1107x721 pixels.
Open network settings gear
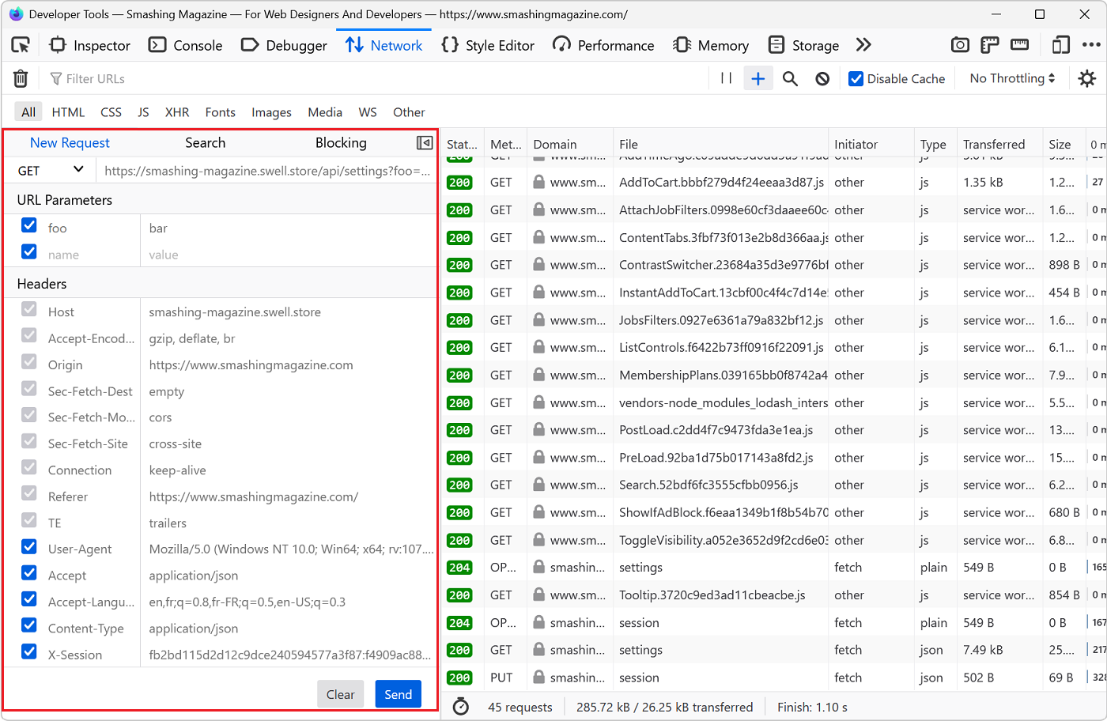tap(1087, 78)
